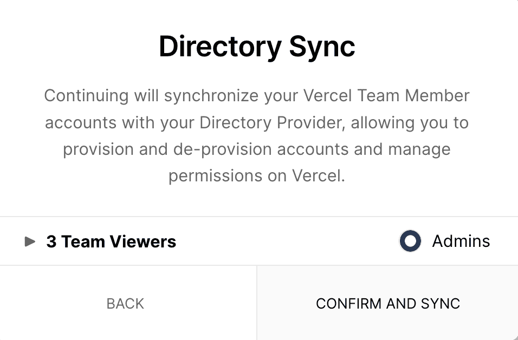
Task: Cancel sync by clicking BACK
Action: coord(125,304)
